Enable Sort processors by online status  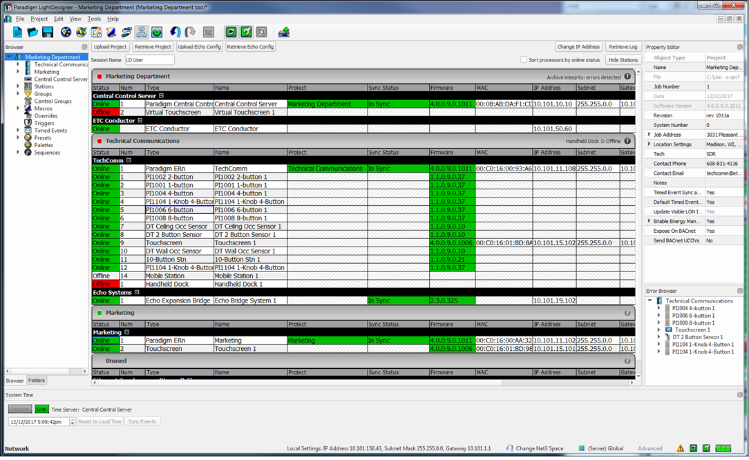(524, 59)
